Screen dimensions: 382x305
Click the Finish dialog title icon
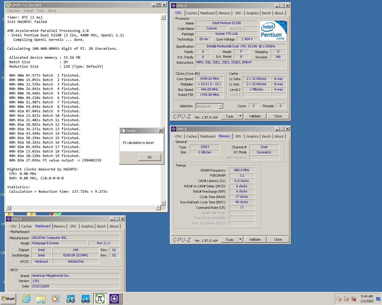[123, 130]
